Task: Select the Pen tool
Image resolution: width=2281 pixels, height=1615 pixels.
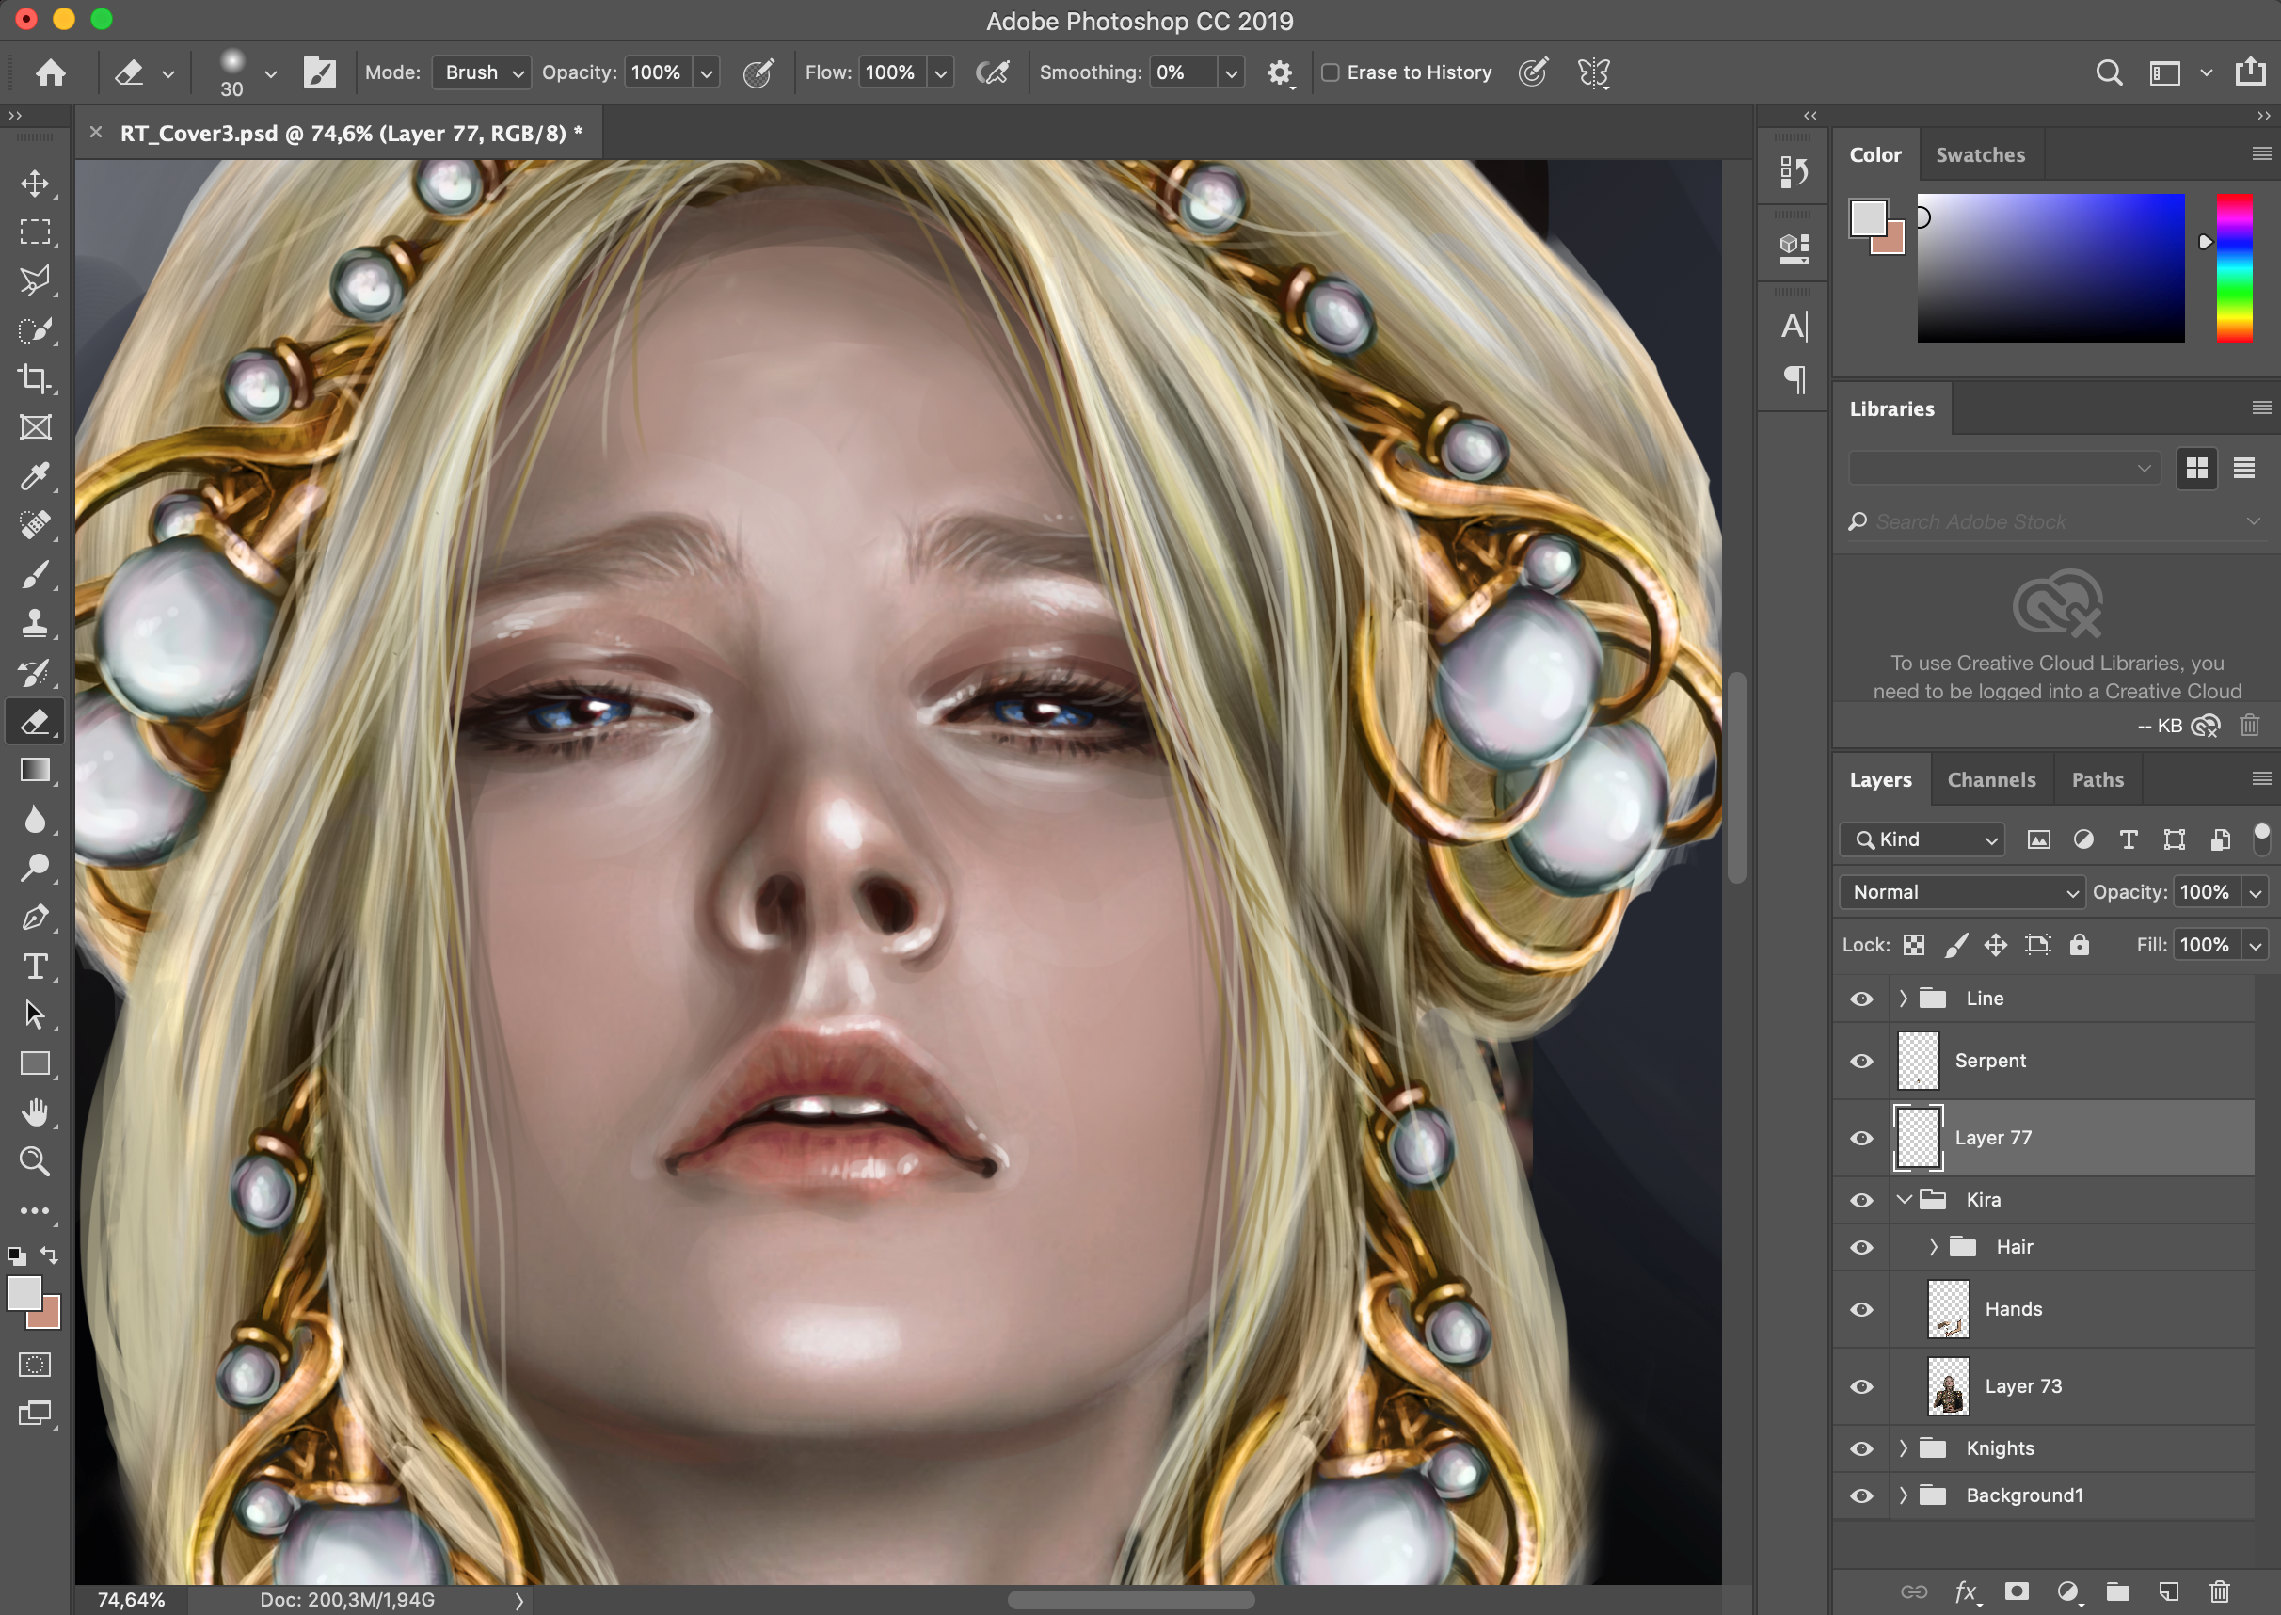Action: pos(35,917)
